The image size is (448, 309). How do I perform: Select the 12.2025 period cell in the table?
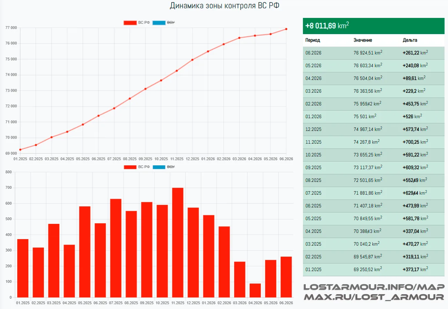[x=313, y=129]
